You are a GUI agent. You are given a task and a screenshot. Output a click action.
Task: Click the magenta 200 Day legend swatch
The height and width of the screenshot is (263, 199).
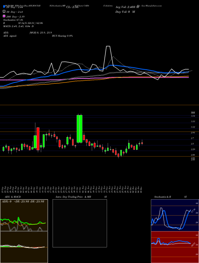coord(4,16)
